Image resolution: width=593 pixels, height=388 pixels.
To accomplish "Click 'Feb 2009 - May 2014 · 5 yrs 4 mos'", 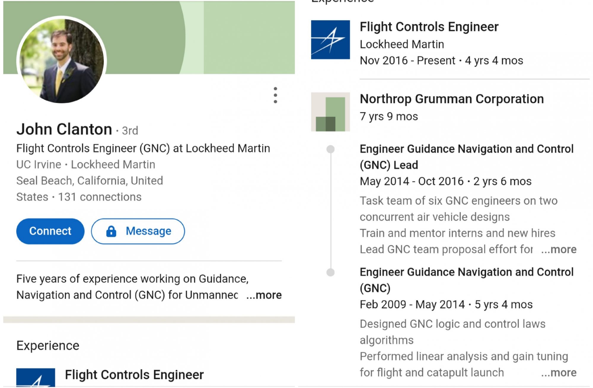I will click(x=446, y=304).
